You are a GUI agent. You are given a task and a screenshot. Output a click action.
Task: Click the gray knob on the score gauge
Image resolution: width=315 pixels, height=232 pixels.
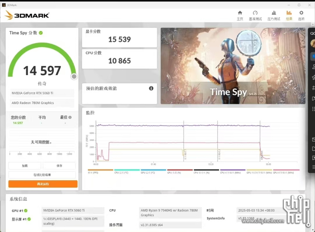pyautogui.click(x=74, y=77)
